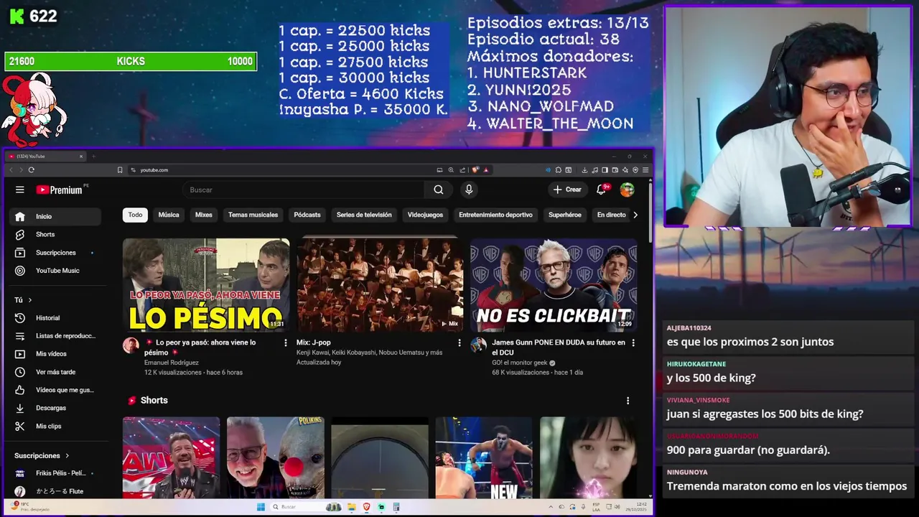The width and height of the screenshot is (919, 517).
Task: Open the account avatar menu
Action: (627, 190)
